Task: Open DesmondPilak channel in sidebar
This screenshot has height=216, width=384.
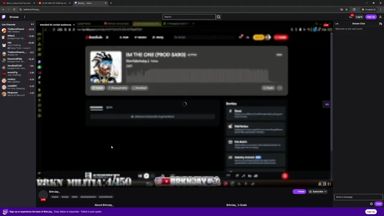Action: point(18,60)
